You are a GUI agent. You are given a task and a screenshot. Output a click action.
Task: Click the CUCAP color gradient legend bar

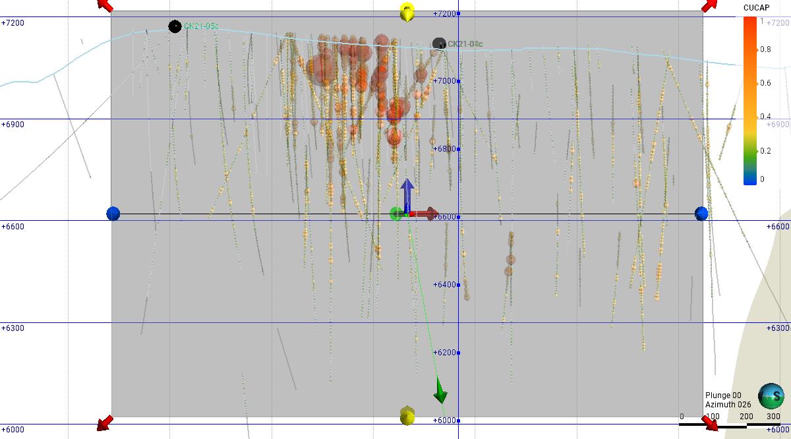click(x=749, y=100)
